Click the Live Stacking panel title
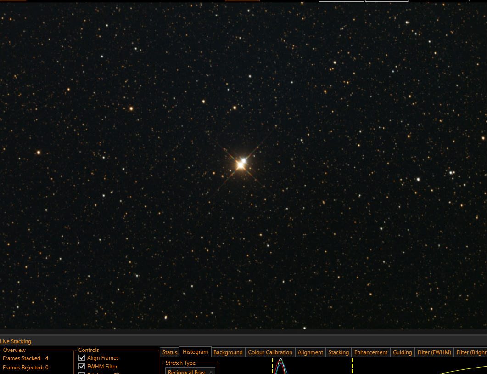 [x=16, y=341]
